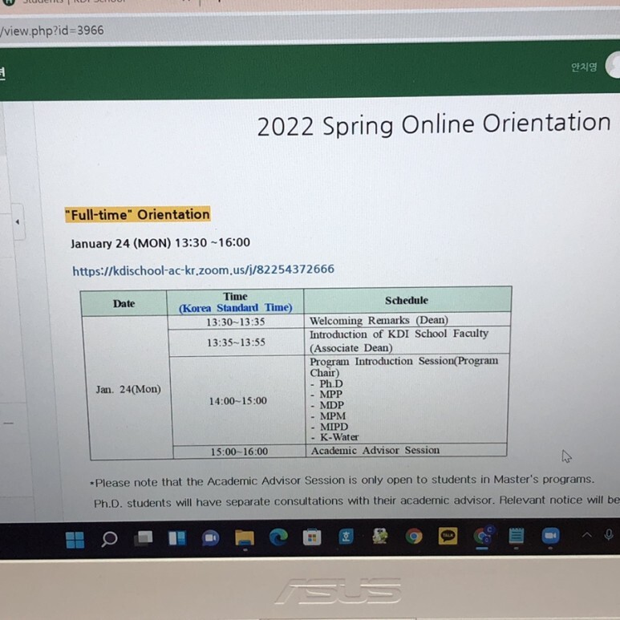
Task: Click the '2022 Spring Online Orientation' title
Action: [x=434, y=124]
